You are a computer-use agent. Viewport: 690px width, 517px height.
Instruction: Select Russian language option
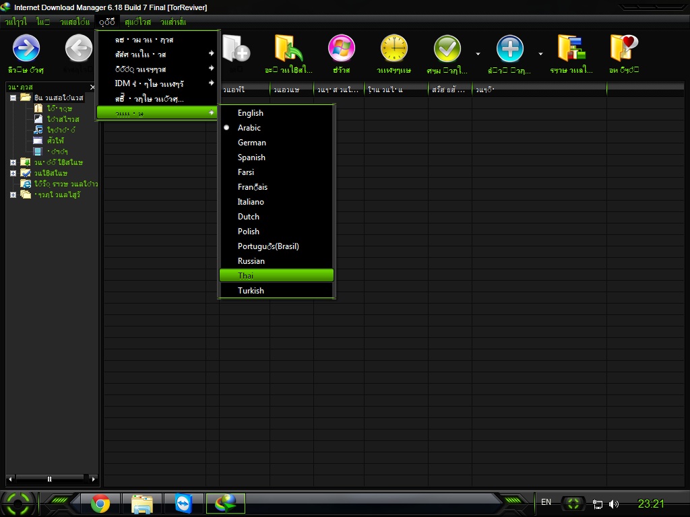pos(276,261)
